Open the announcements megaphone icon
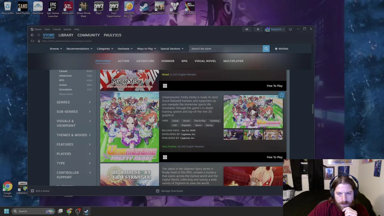 (247, 29)
